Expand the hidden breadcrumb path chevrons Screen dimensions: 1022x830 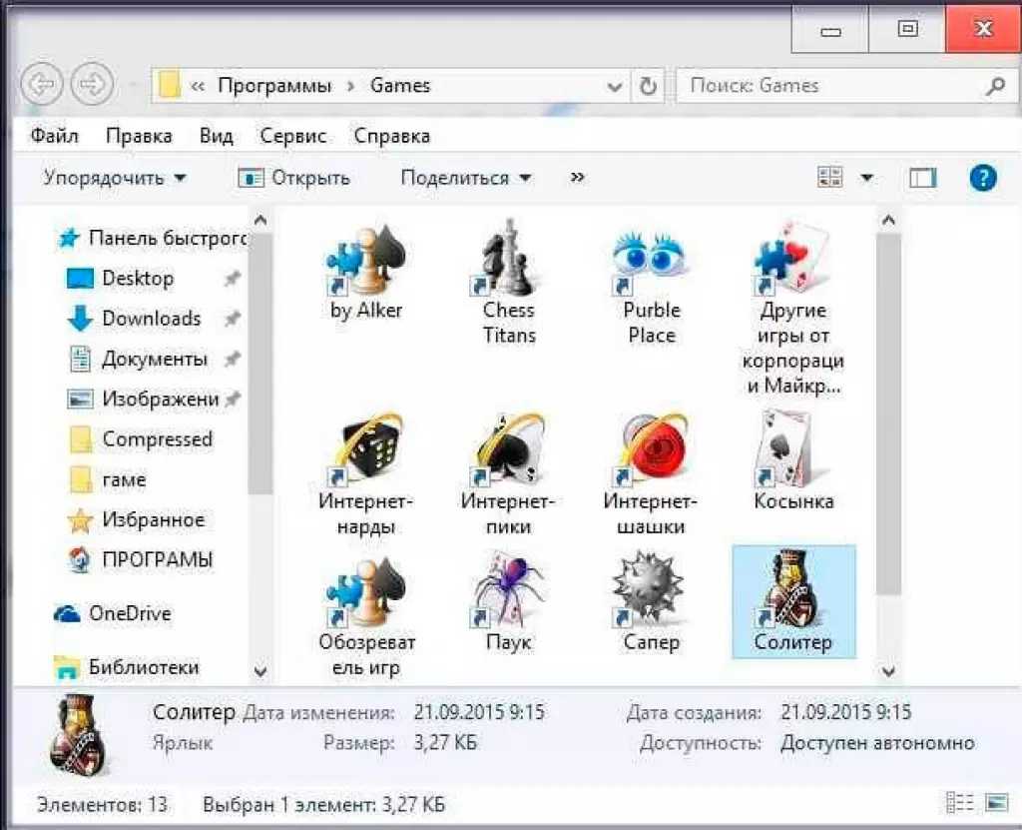tap(198, 86)
